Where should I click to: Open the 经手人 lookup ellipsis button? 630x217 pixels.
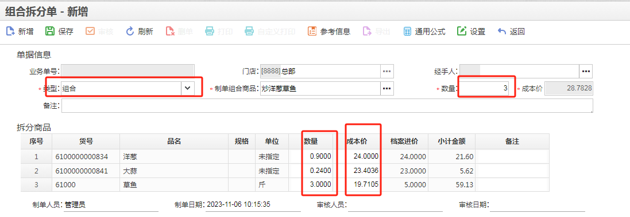[x=586, y=72]
